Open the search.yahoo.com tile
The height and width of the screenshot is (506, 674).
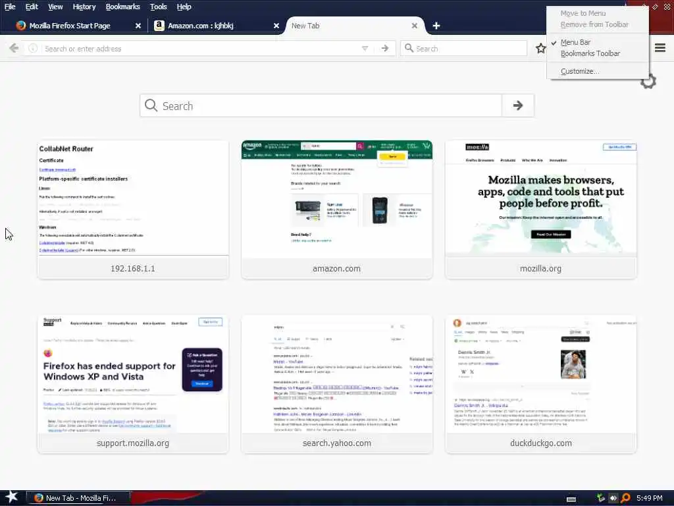pyautogui.click(x=336, y=384)
